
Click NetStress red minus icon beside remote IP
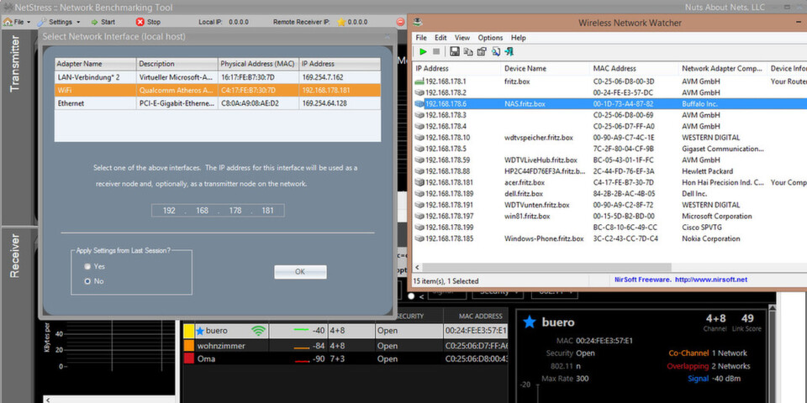(x=401, y=22)
